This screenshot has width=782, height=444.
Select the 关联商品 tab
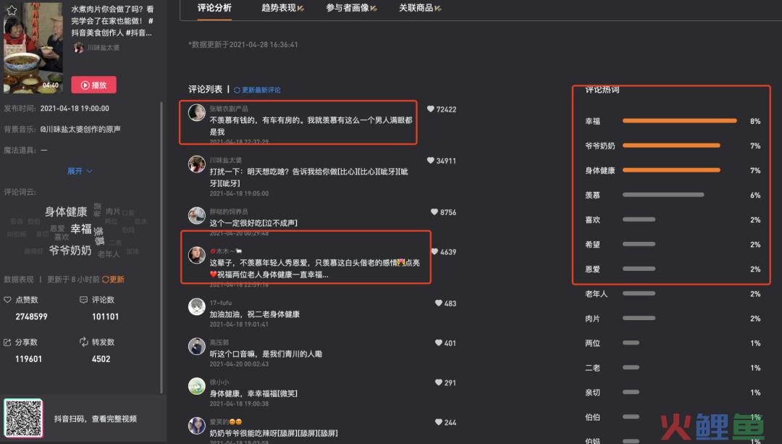(x=420, y=8)
